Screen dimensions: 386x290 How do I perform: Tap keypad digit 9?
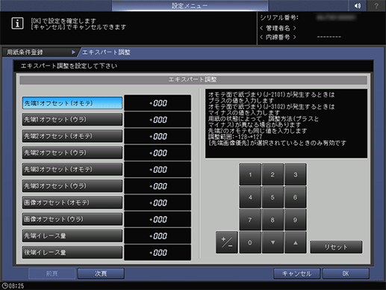point(296,220)
